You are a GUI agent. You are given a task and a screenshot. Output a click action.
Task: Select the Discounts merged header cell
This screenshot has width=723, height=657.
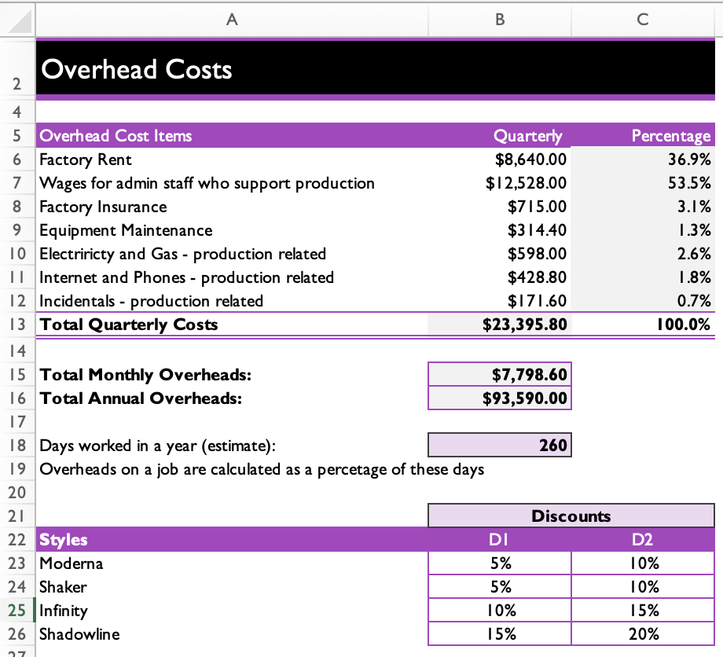[x=571, y=516]
